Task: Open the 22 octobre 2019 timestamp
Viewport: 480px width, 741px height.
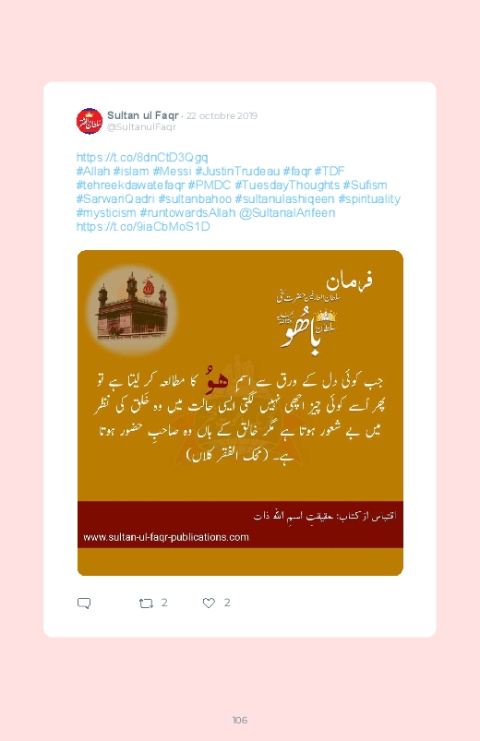Action: point(222,115)
